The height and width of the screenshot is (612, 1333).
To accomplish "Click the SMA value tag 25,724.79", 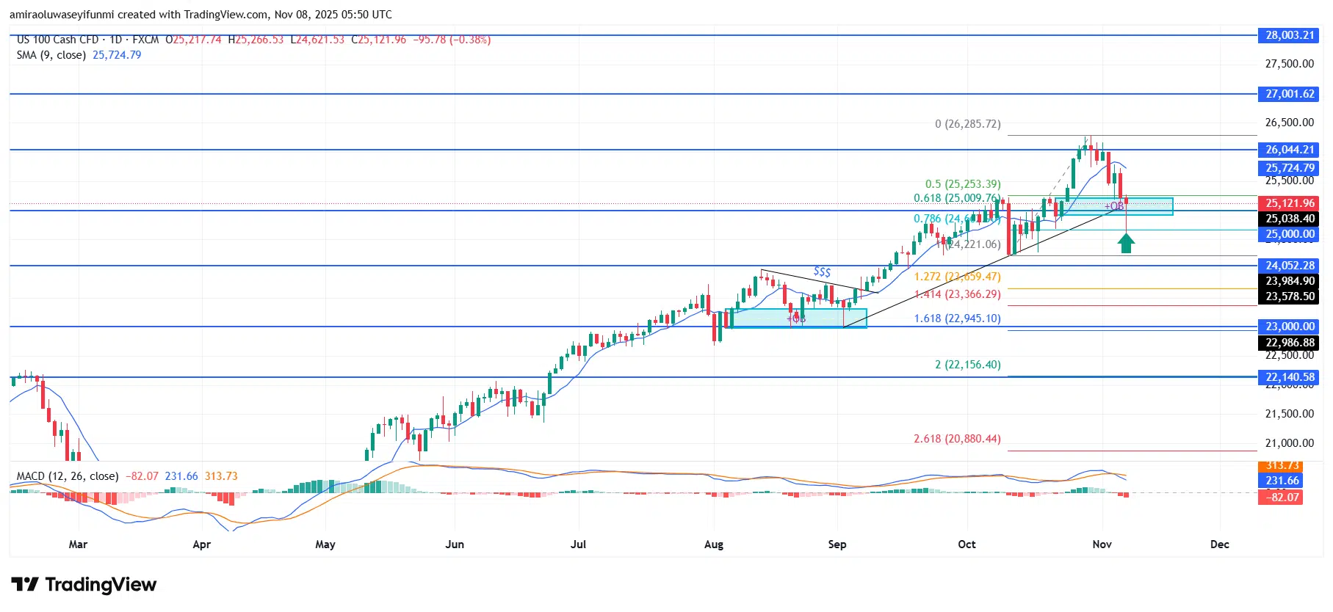I will coord(1289,168).
